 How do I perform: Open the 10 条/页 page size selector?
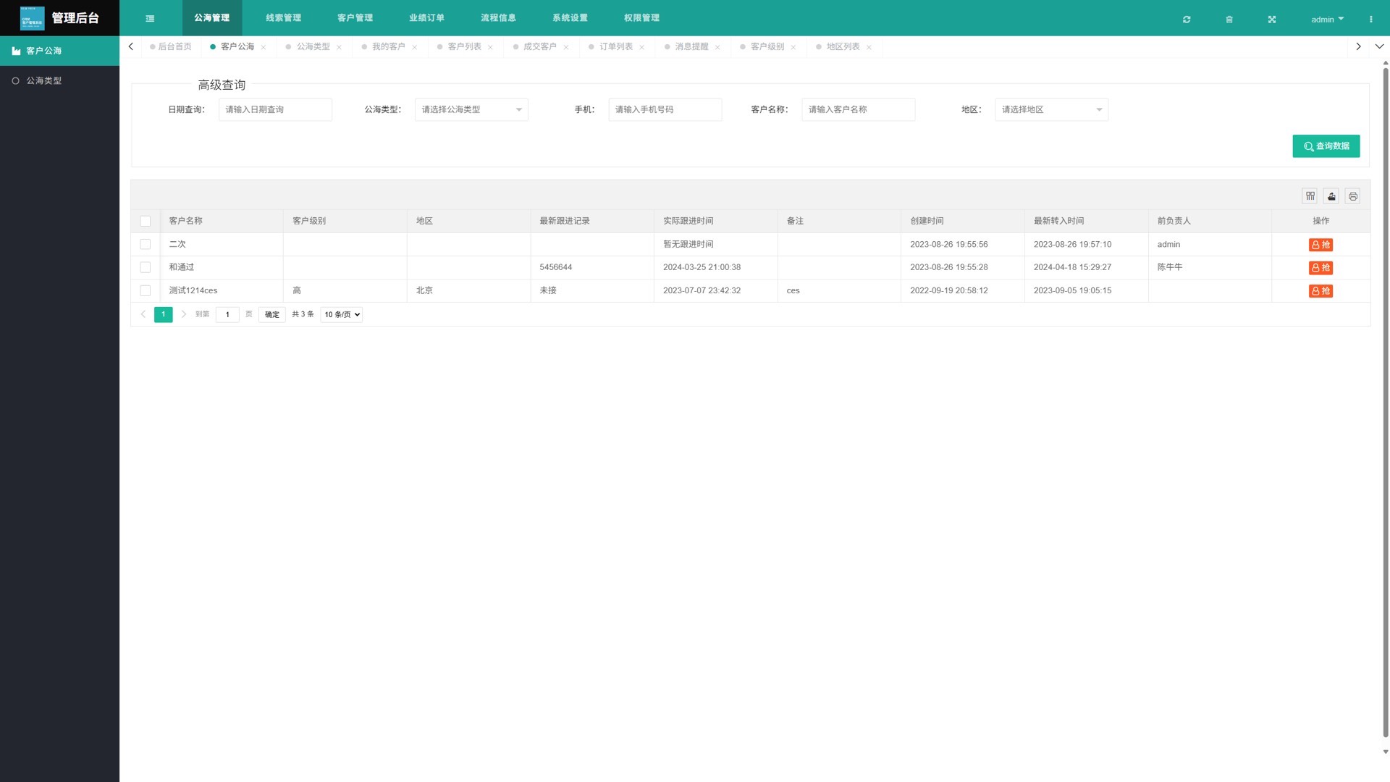coord(342,314)
